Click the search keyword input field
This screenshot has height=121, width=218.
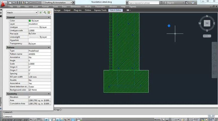[143, 3]
